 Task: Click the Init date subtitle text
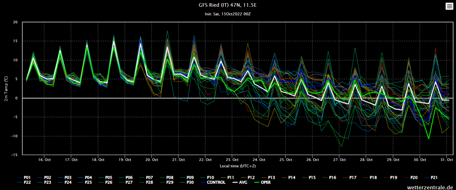pyautogui.click(x=228, y=14)
